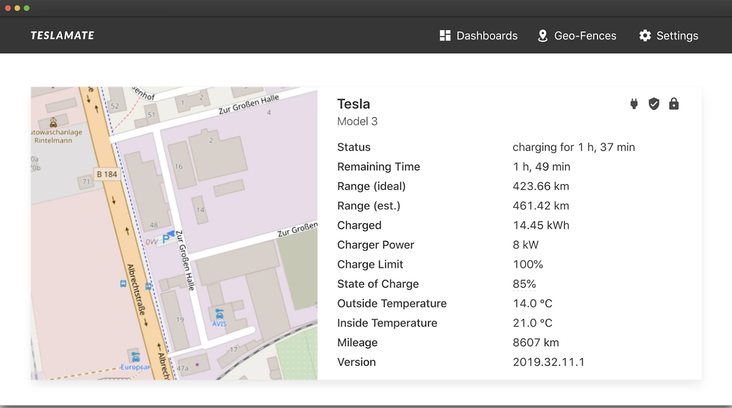
Task: Click the 'Charger Power' row label
Action: click(x=376, y=245)
